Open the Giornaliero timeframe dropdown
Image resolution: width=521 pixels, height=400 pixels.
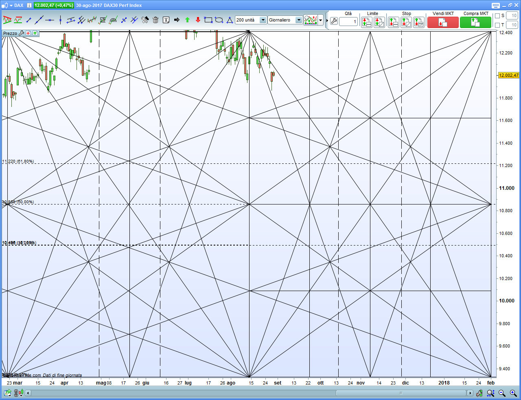tap(285, 20)
